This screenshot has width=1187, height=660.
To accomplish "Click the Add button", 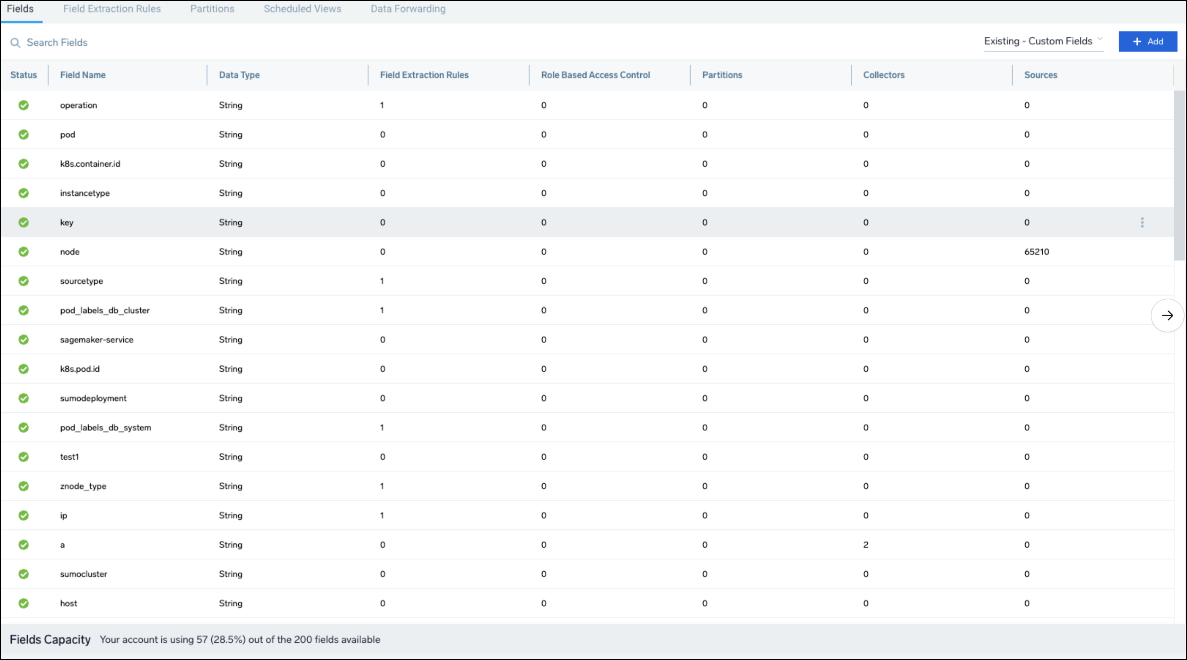I will (x=1148, y=42).
